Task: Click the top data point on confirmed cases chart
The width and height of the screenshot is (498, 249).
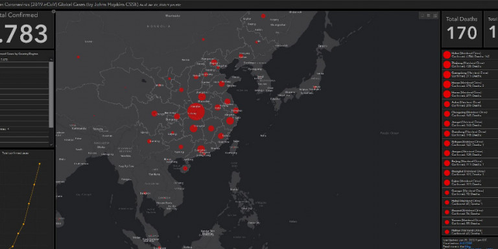Action: coord(40,164)
